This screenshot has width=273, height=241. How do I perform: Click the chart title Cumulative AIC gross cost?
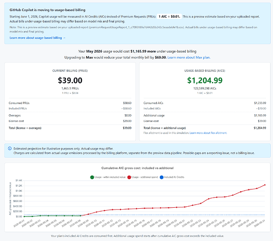click(137, 168)
